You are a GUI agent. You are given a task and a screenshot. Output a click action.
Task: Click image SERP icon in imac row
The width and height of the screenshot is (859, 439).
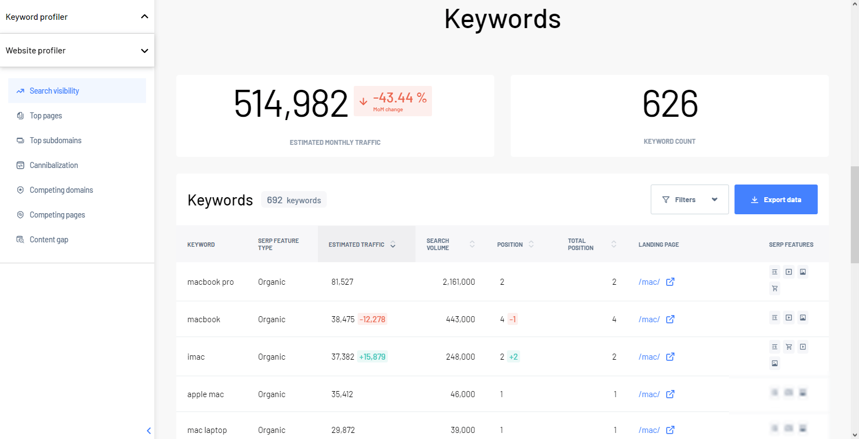point(775,363)
